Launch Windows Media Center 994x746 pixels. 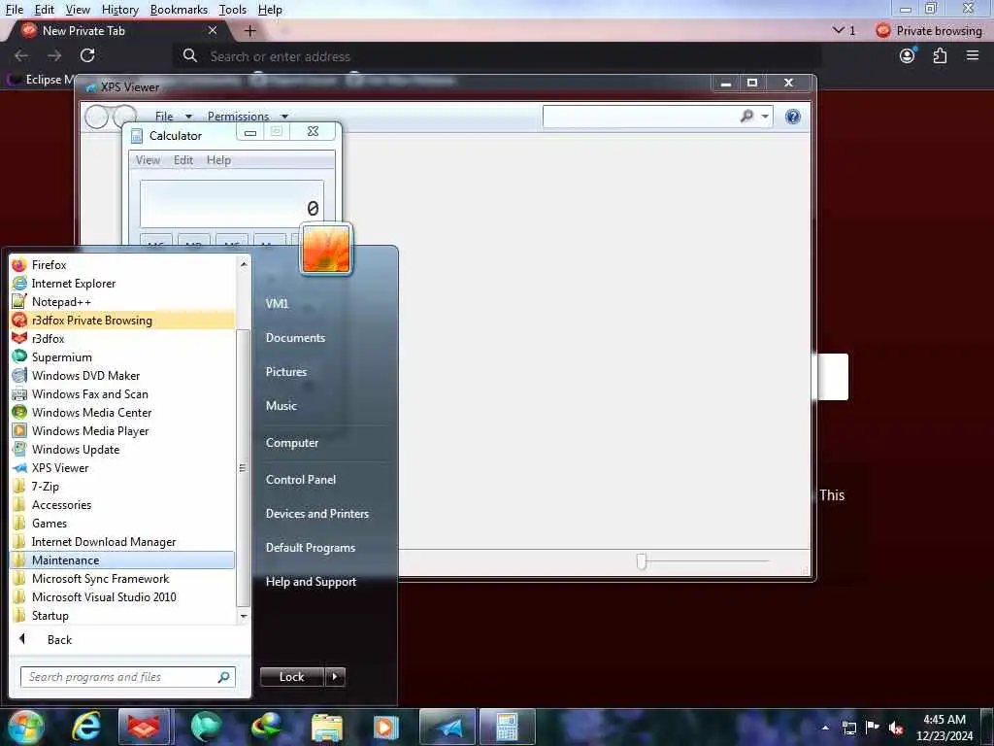[122, 412]
